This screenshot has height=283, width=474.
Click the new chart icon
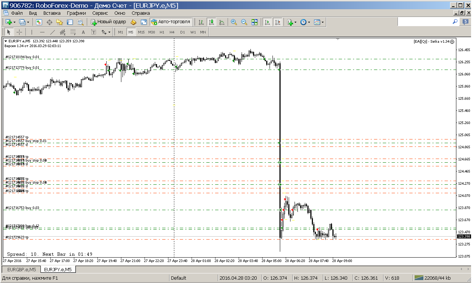8,22
